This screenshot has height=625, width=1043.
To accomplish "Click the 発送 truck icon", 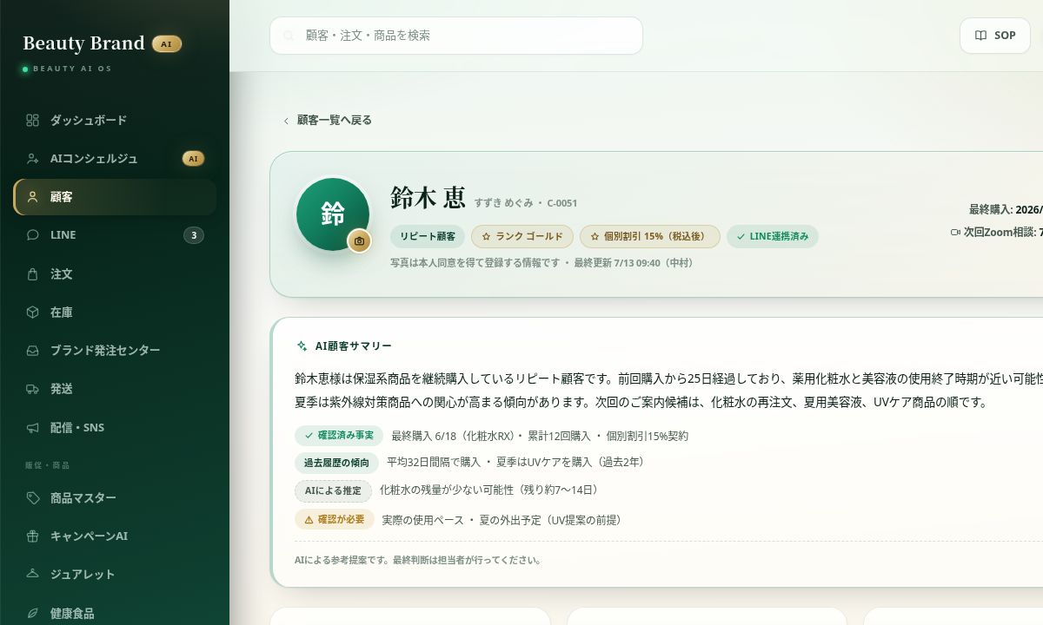I will click(33, 389).
